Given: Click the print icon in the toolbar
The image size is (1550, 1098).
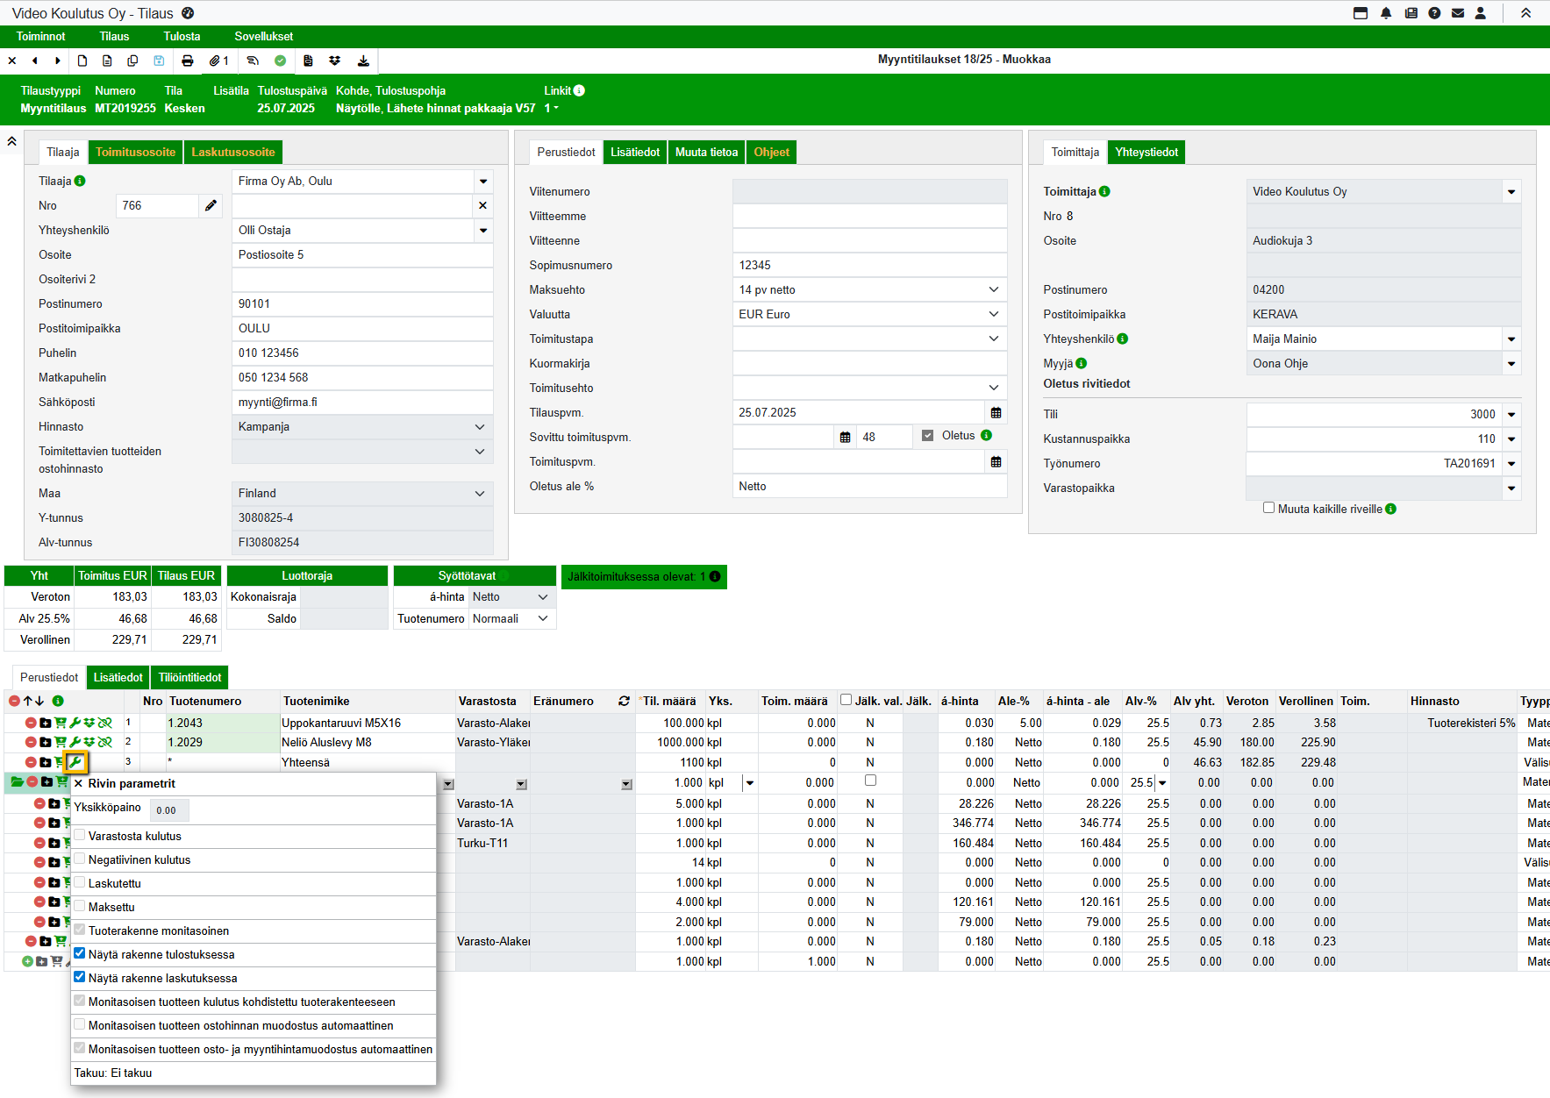Looking at the screenshot, I should click(187, 61).
